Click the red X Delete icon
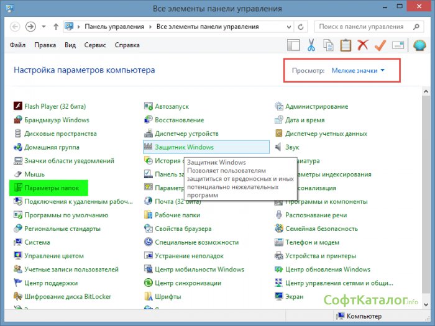Screen dimensions: 435x326 tap(363, 45)
